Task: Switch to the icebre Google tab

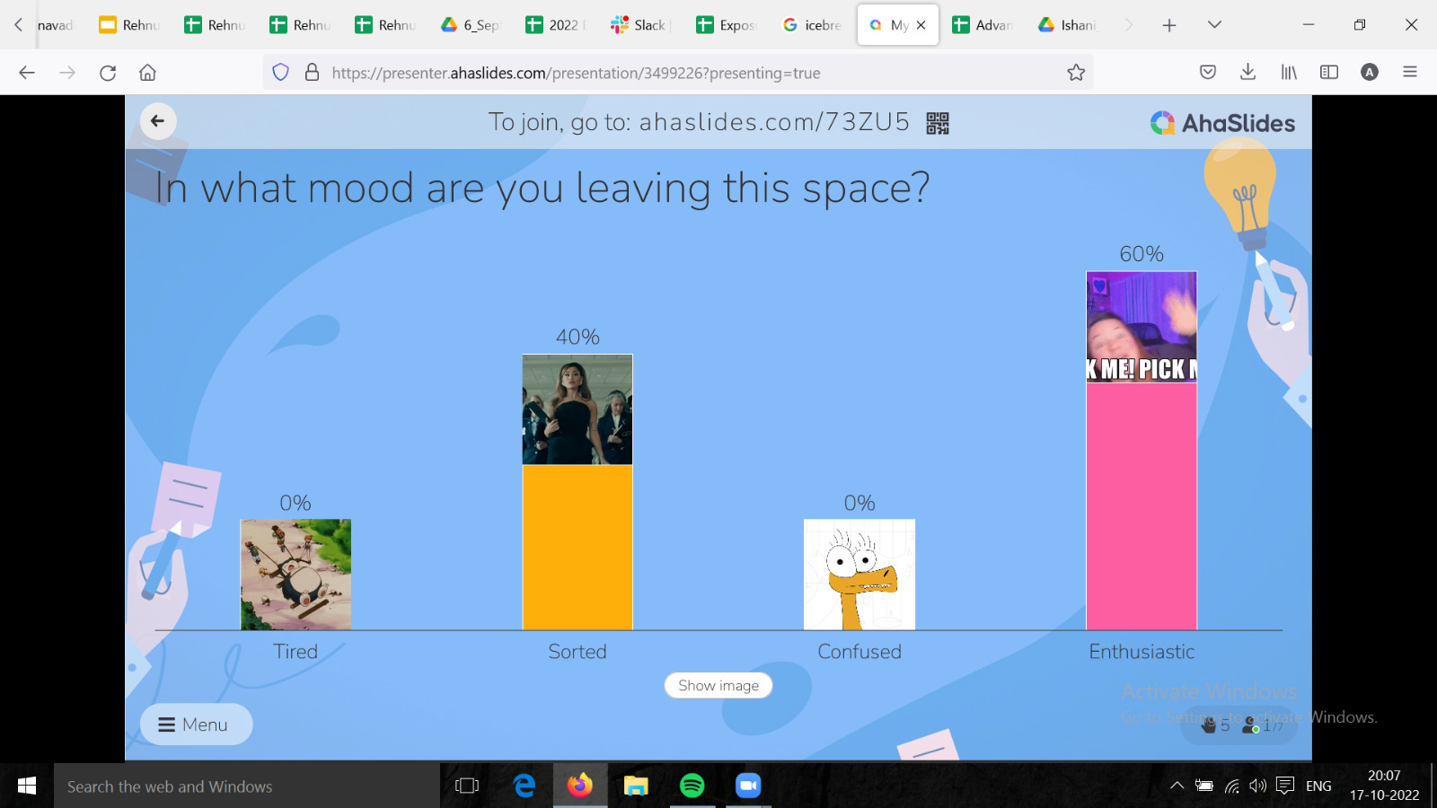Action: click(811, 25)
